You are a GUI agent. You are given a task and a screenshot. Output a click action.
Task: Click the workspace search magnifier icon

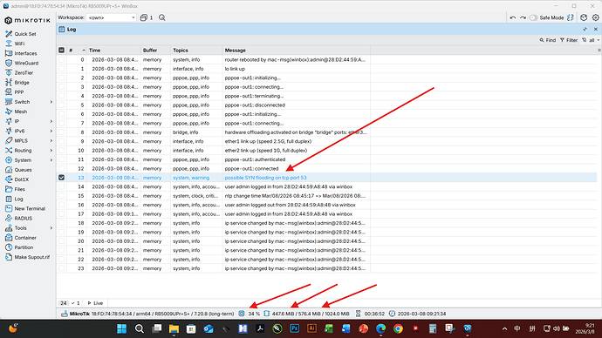click(x=162, y=17)
